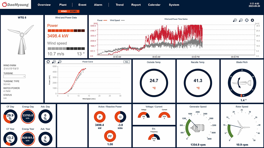The width and height of the screenshot is (264, 148).
Task: Click the Voltage half gauge
Action: [144, 115]
